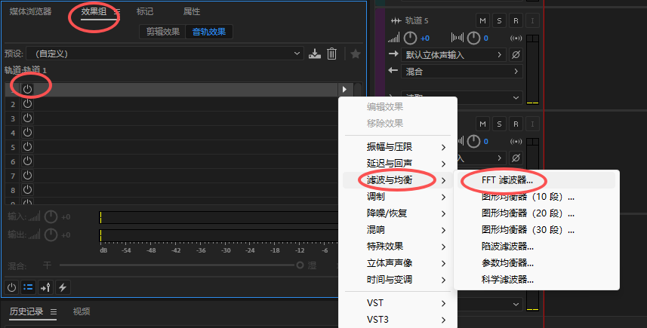Click the pre/post fader routing icon
The height and width of the screenshot is (328, 647).
pos(45,287)
